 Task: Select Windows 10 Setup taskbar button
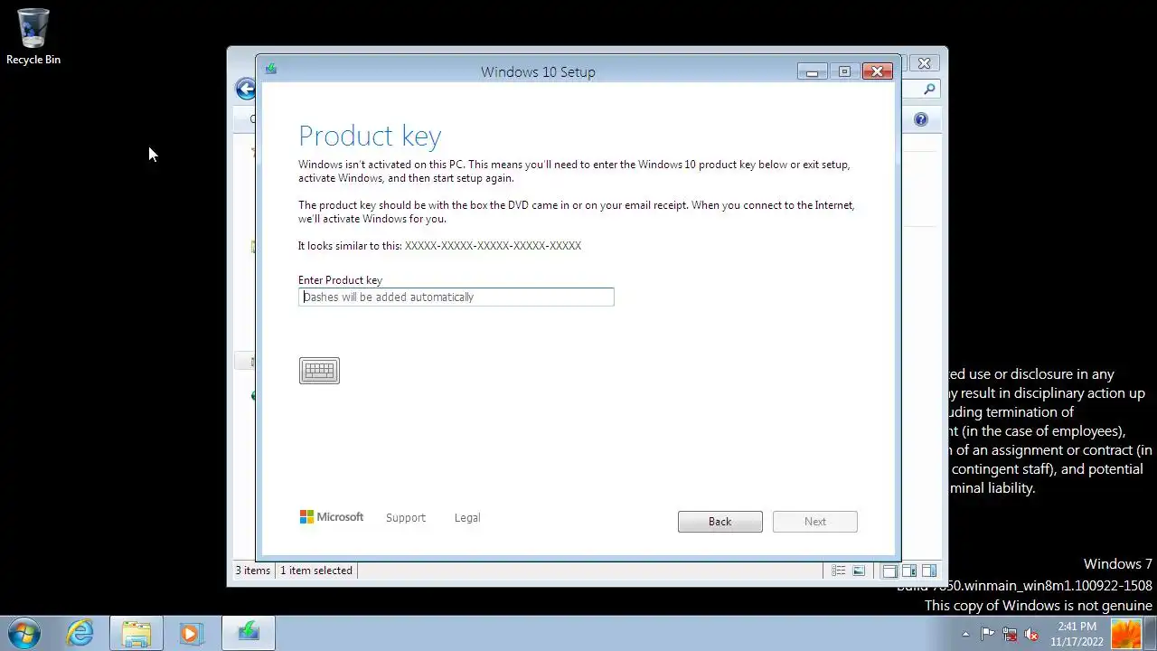click(249, 633)
